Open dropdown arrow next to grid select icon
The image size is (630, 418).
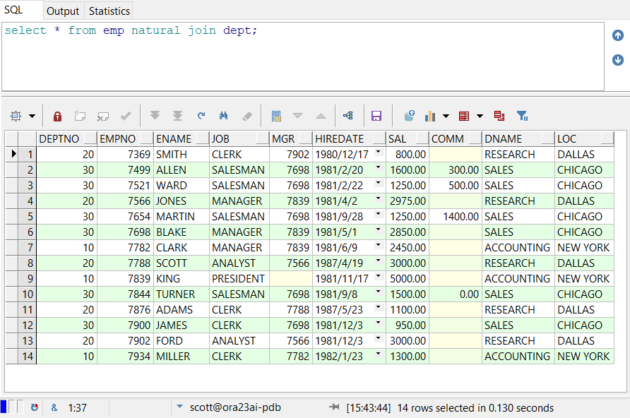pyautogui.click(x=32, y=116)
